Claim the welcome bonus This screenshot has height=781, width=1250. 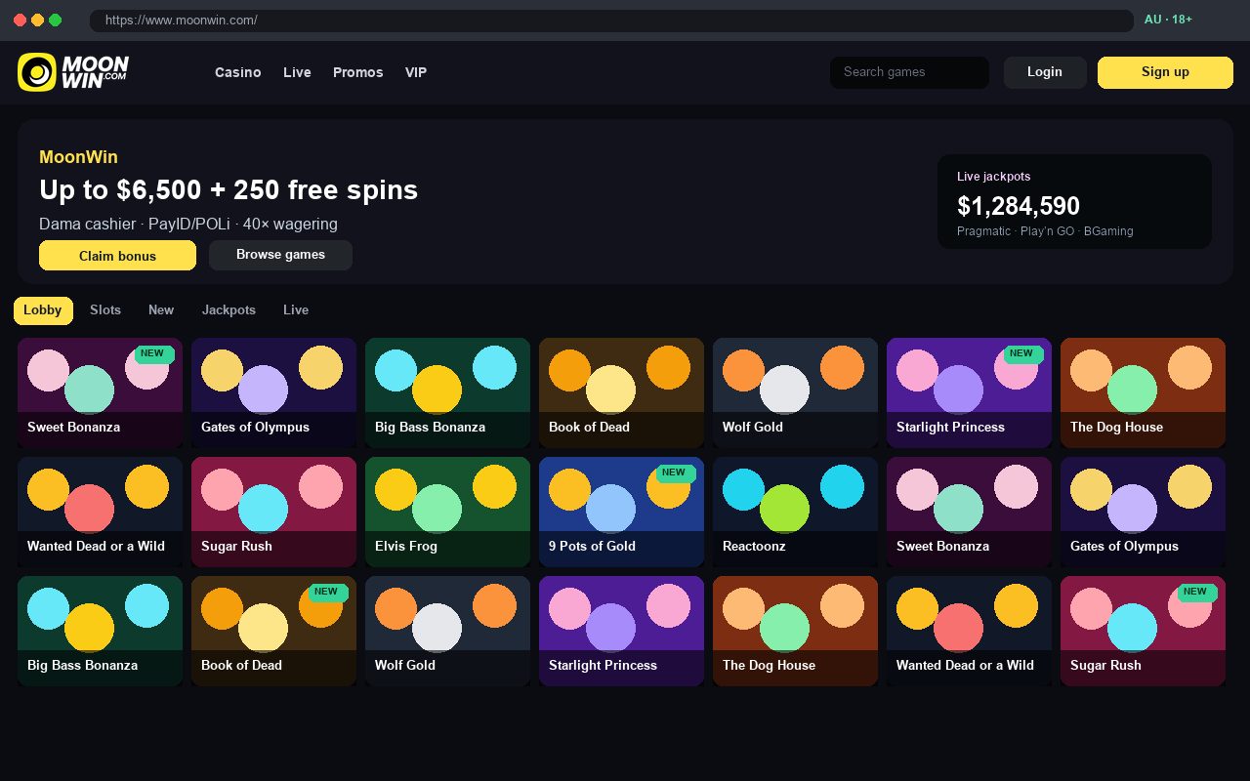coord(117,256)
